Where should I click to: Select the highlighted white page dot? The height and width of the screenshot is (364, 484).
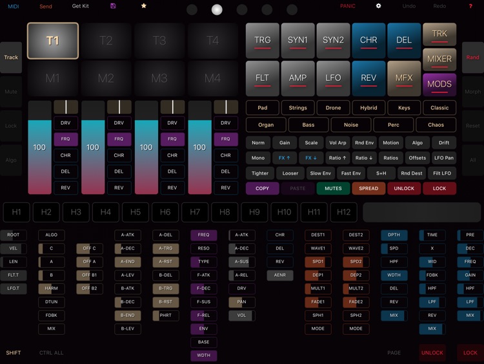click(217, 10)
